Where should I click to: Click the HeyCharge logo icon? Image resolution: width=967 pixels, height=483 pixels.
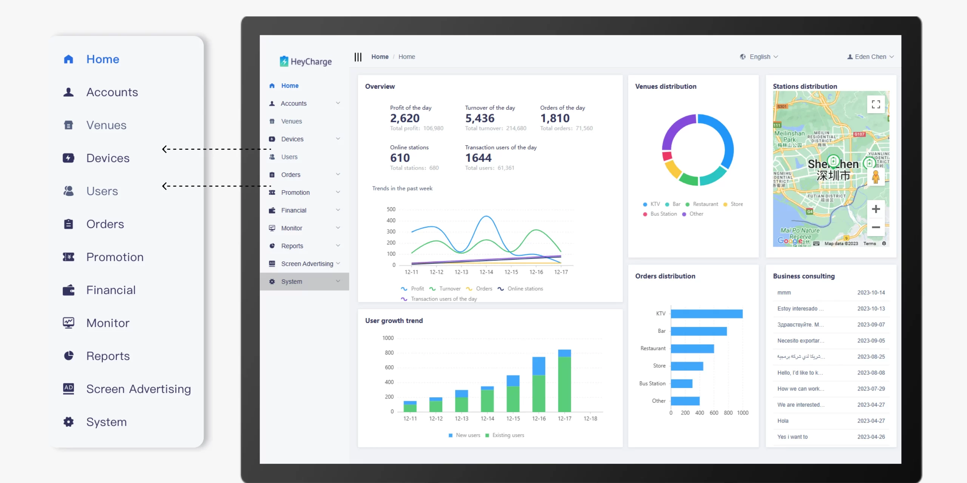284,61
